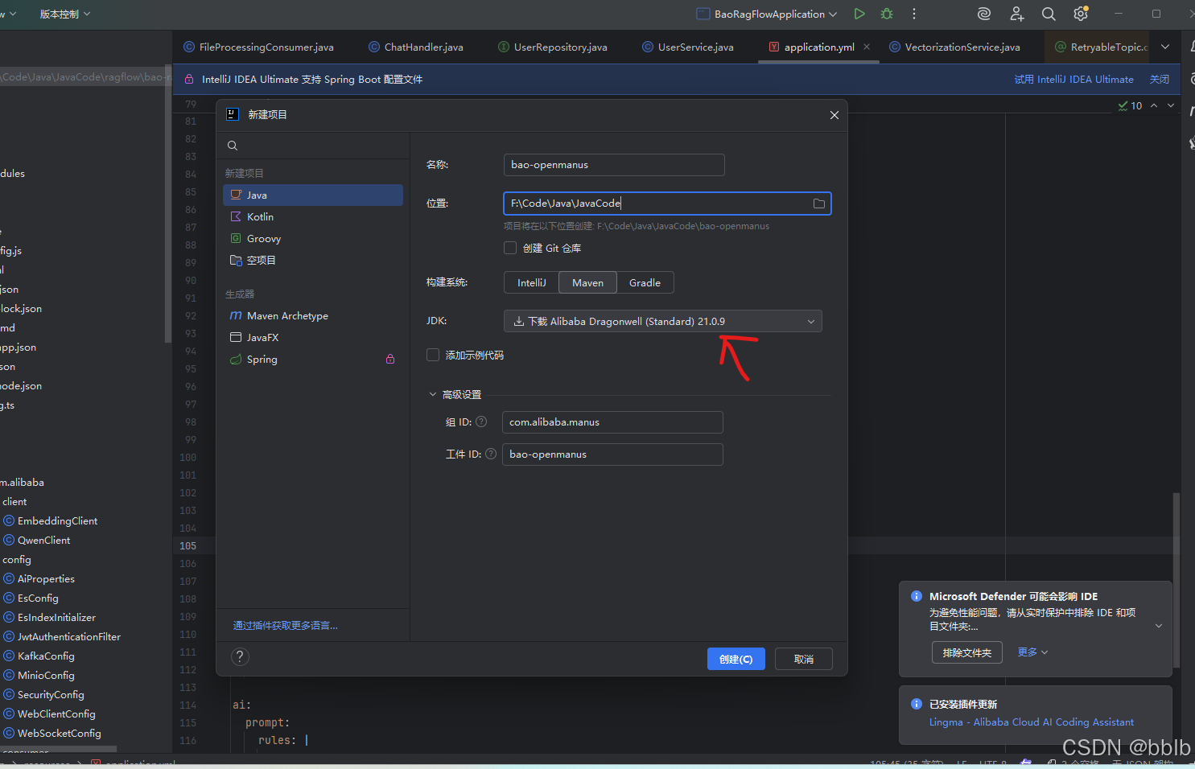Click the Artifact ID input field
Viewport: 1195px width, 769px height.
coord(612,454)
